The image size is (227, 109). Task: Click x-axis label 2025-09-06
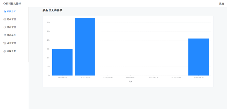tap(108, 78)
